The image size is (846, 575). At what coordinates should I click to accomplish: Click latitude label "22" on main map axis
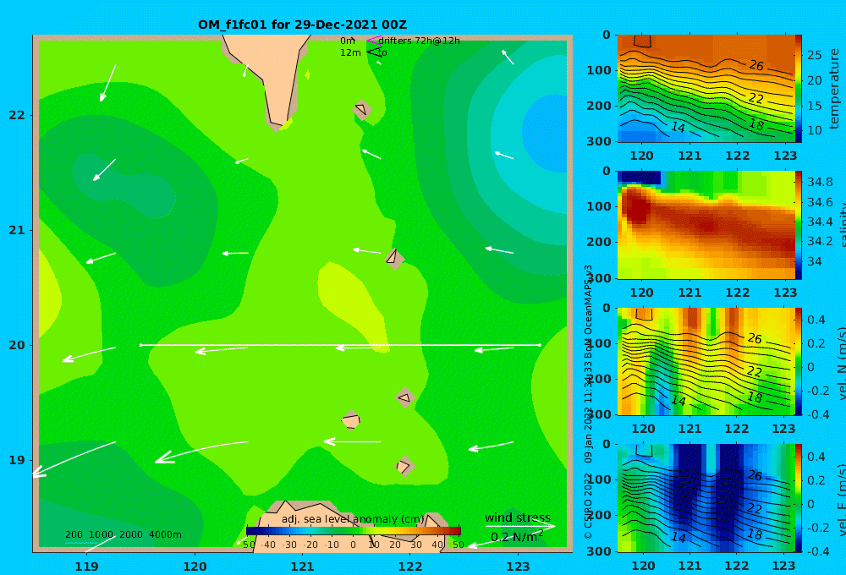point(17,115)
